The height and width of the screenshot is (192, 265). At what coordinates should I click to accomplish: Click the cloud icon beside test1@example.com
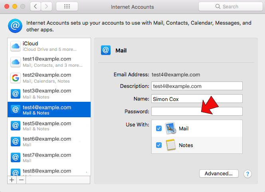16,62
